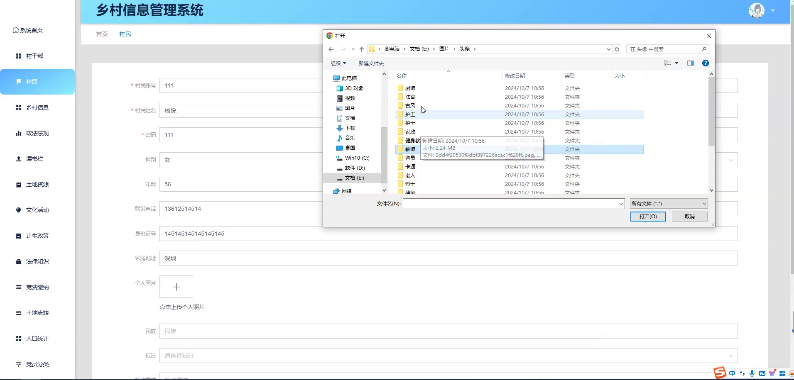This screenshot has height=380, width=794.
Task: Click the 取消 button
Action: tap(689, 217)
